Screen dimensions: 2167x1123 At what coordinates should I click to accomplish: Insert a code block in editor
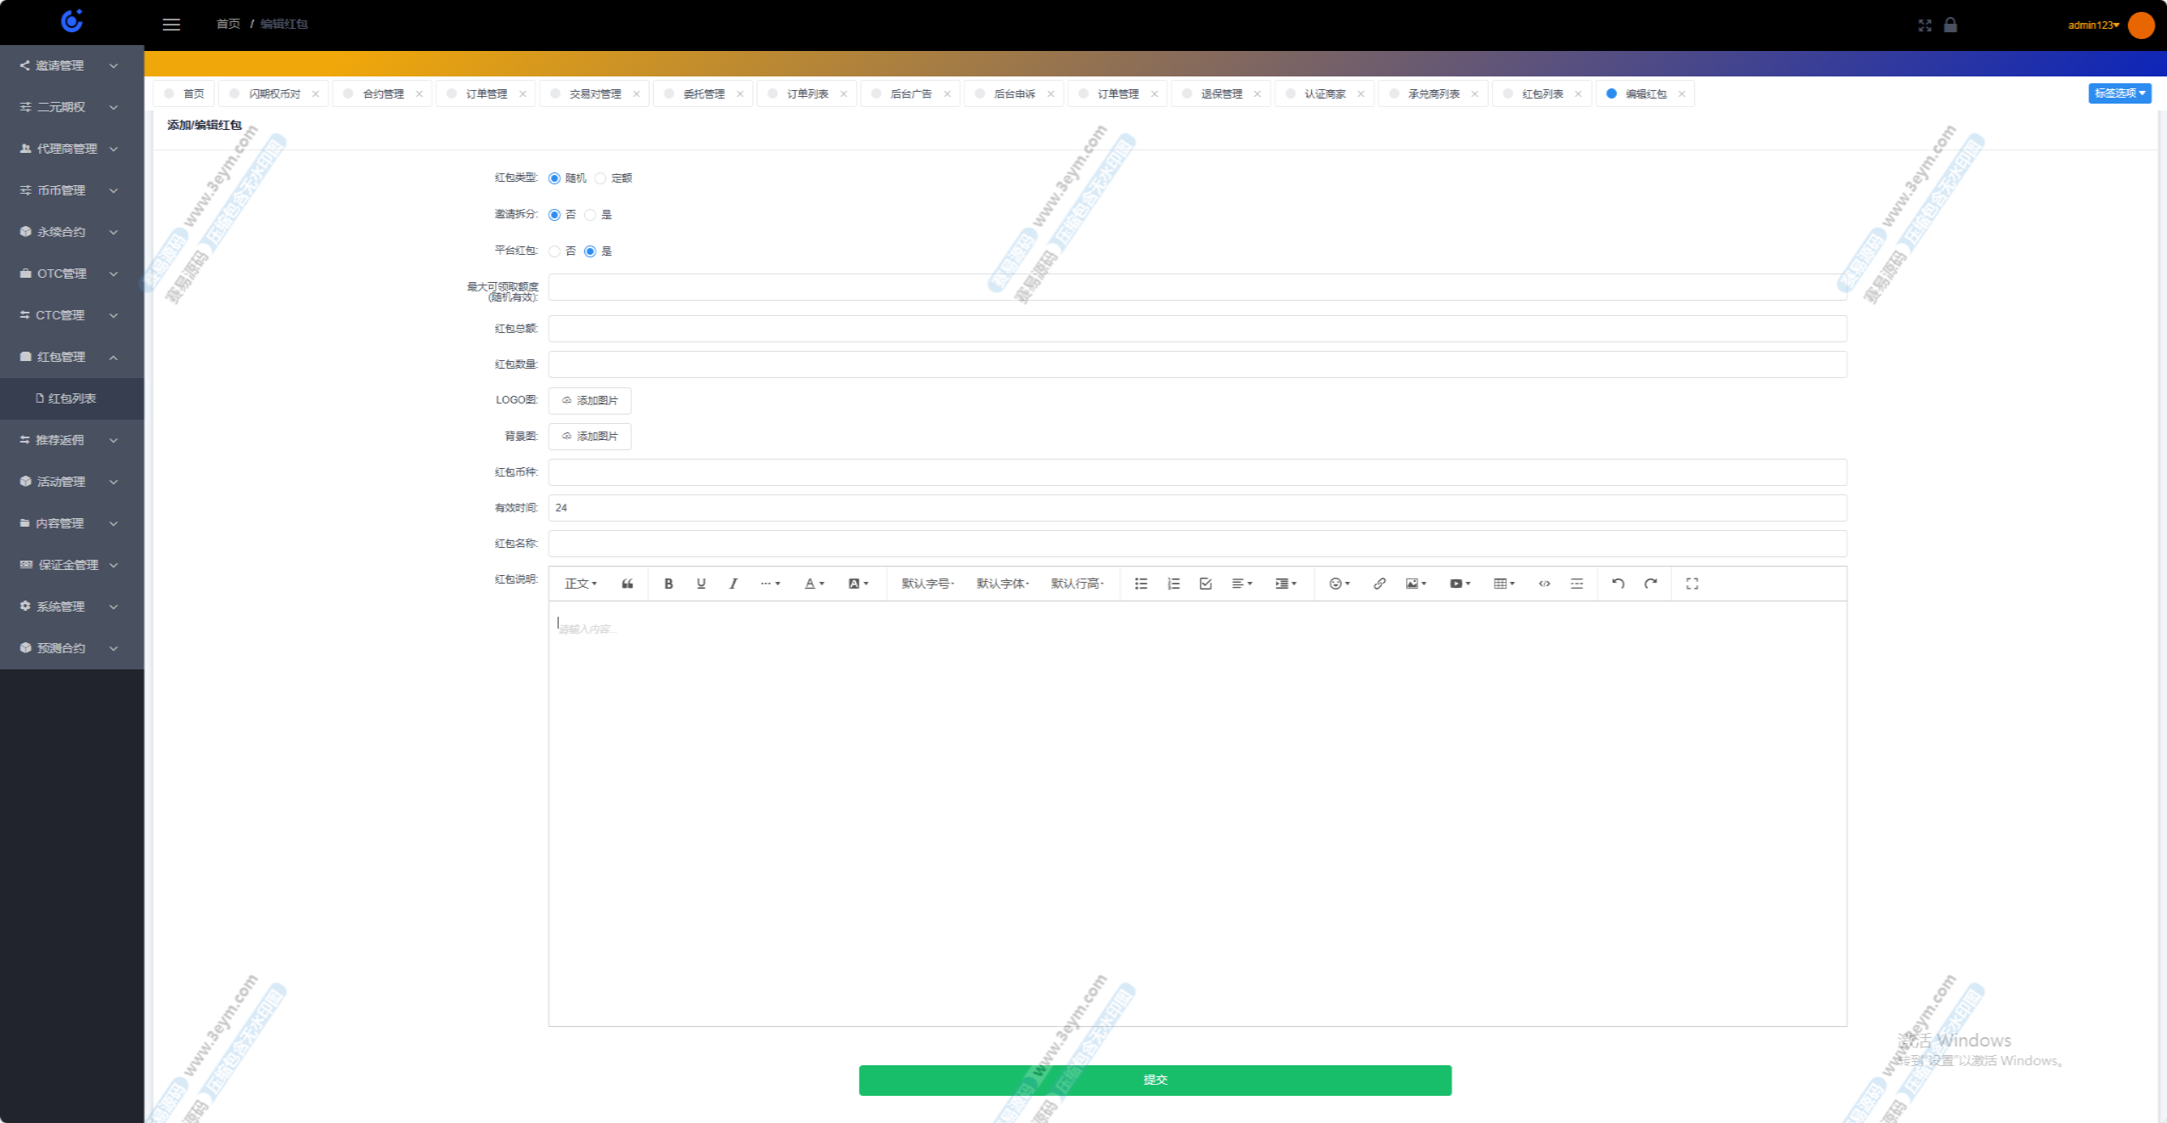(x=1544, y=584)
